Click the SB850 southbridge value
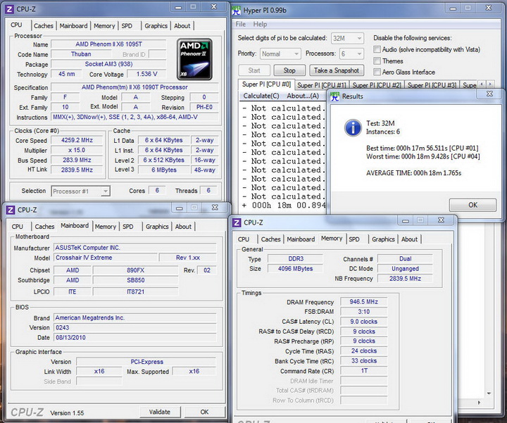Viewport: 507px width, 423px height. [135, 280]
